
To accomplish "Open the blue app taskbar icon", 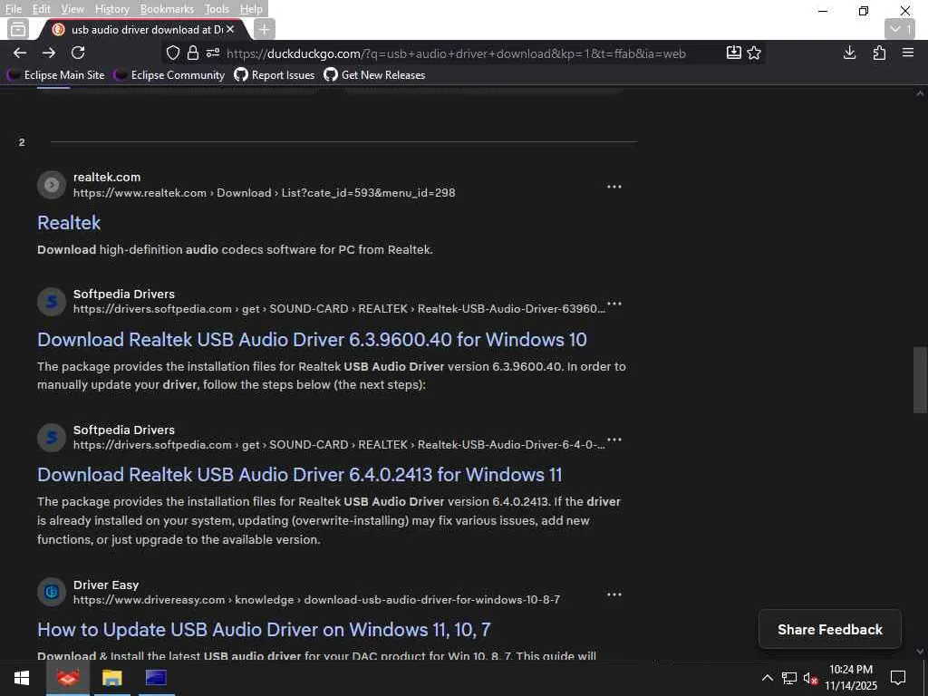I will tap(156, 678).
